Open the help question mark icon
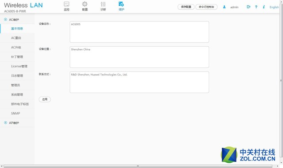283x168 pixels. click(x=256, y=7)
